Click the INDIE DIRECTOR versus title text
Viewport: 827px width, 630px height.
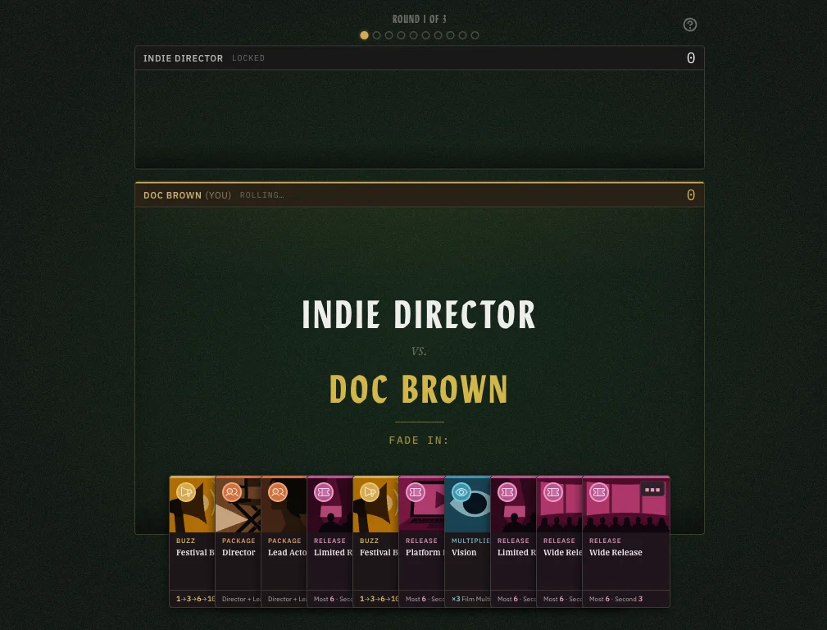click(x=419, y=314)
